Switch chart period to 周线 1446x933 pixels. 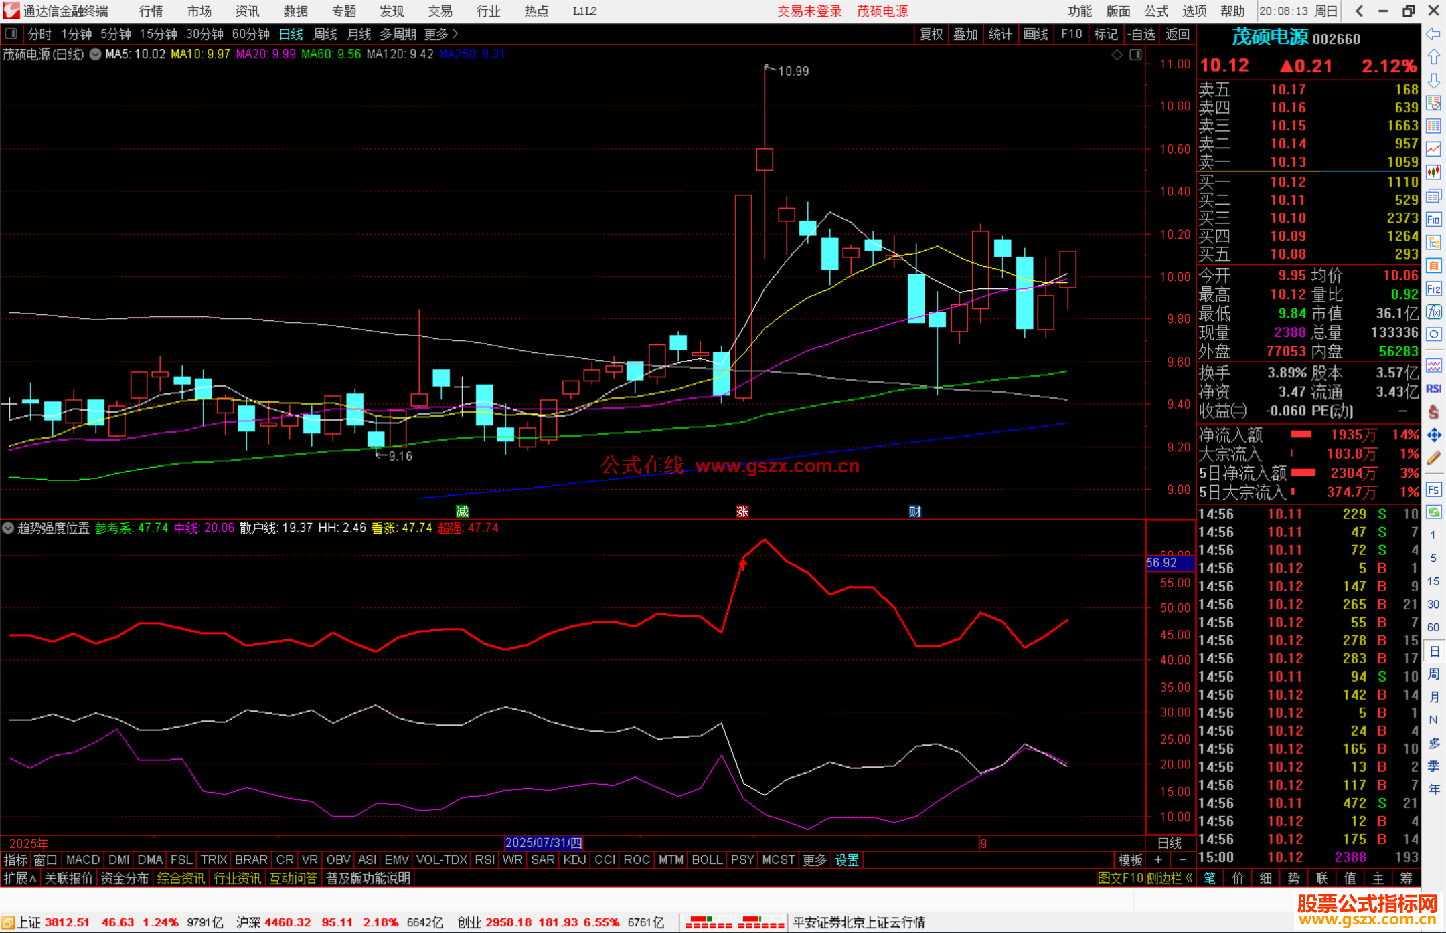tap(325, 34)
